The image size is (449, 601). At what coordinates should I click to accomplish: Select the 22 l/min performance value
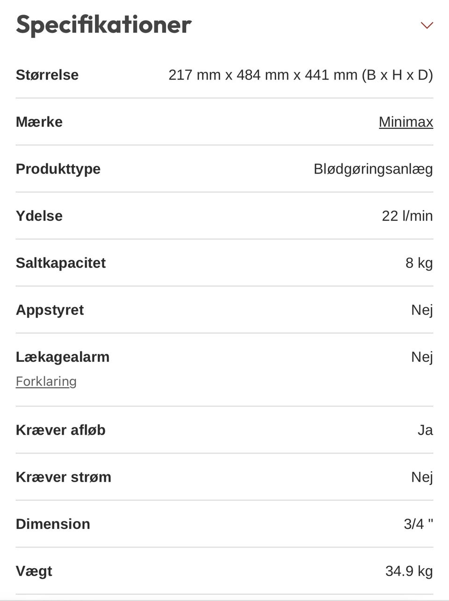407,216
